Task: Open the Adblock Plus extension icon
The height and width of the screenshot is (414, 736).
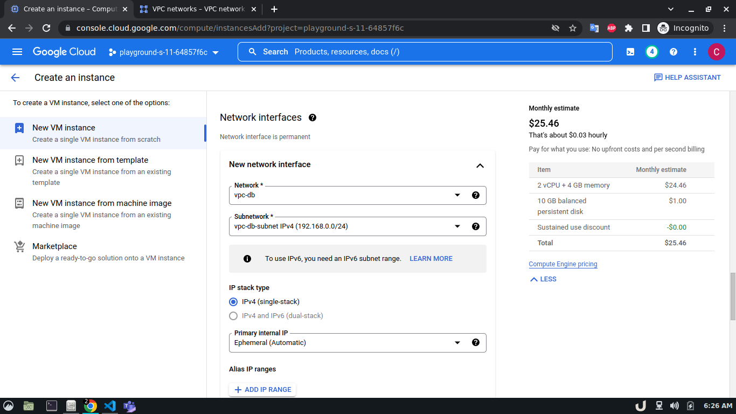Action: (612, 28)
